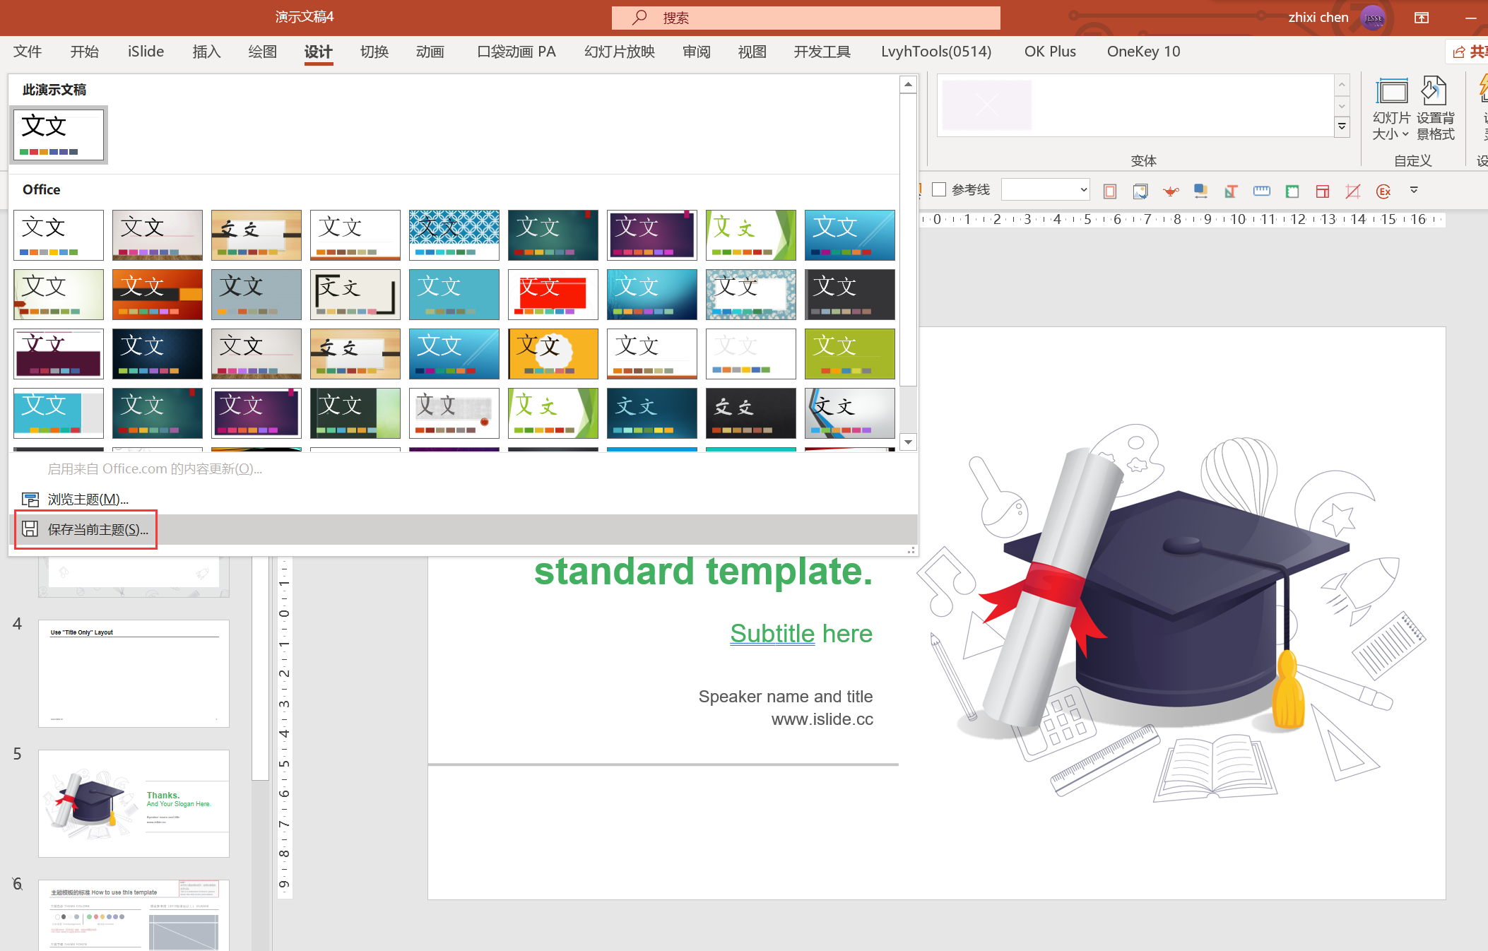This screenshot has height=951, width=1488.
Task: Click the picture replace icon in quick toolbar
Action: coord(1140,191)
